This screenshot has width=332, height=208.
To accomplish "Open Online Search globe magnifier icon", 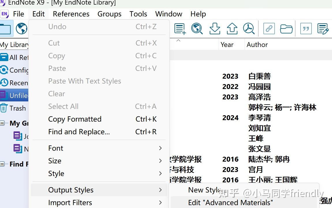I will click(197, 29).
